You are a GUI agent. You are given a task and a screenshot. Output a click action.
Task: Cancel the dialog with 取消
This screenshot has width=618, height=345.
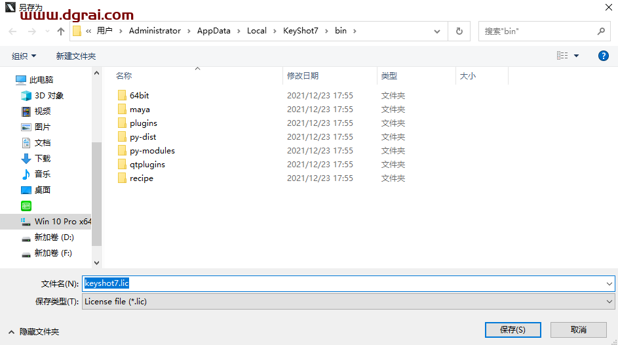click(x=578, y=330)
